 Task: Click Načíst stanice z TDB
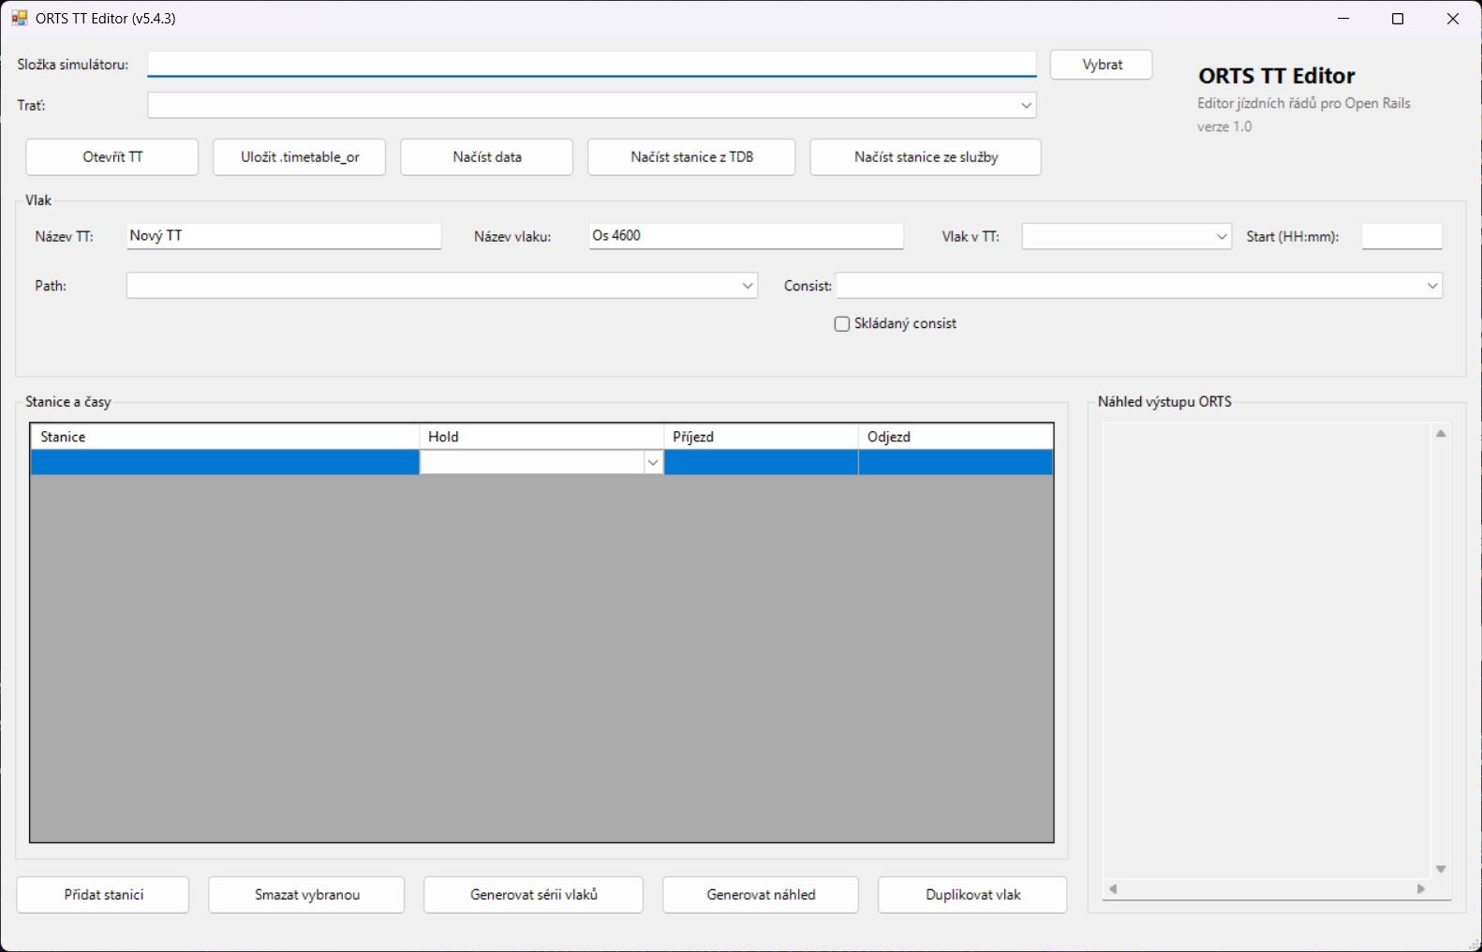point(691,156)
